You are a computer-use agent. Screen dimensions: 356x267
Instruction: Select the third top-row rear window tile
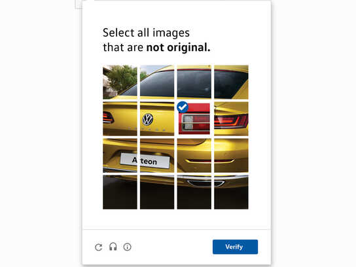tap(194, 82)
